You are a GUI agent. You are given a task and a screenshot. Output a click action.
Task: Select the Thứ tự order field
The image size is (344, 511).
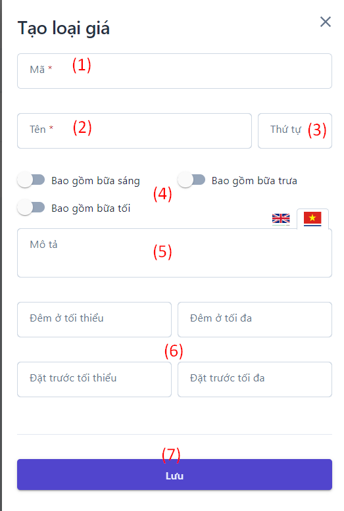tap(295, 131)
